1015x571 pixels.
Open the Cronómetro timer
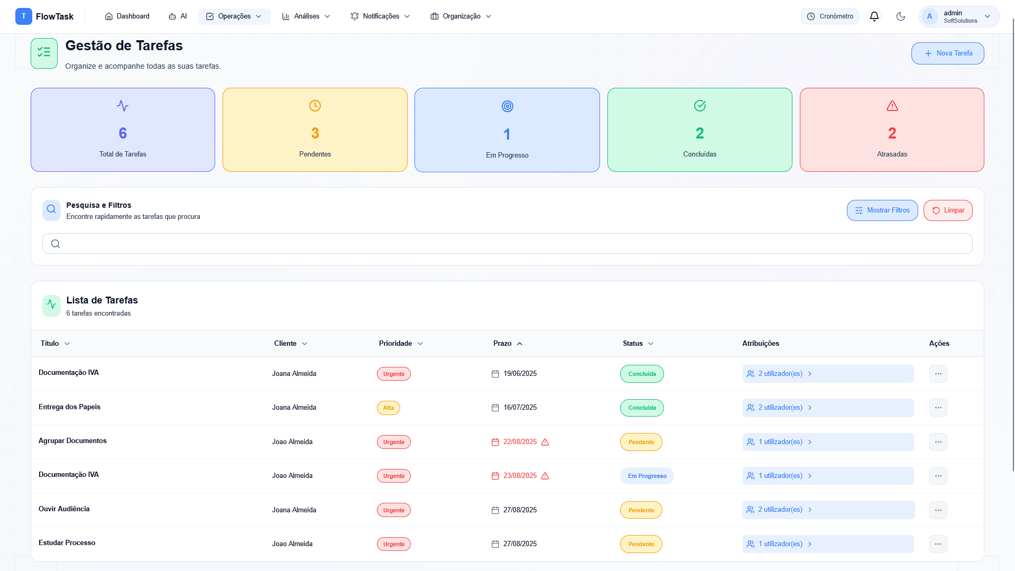click(830, 16)
